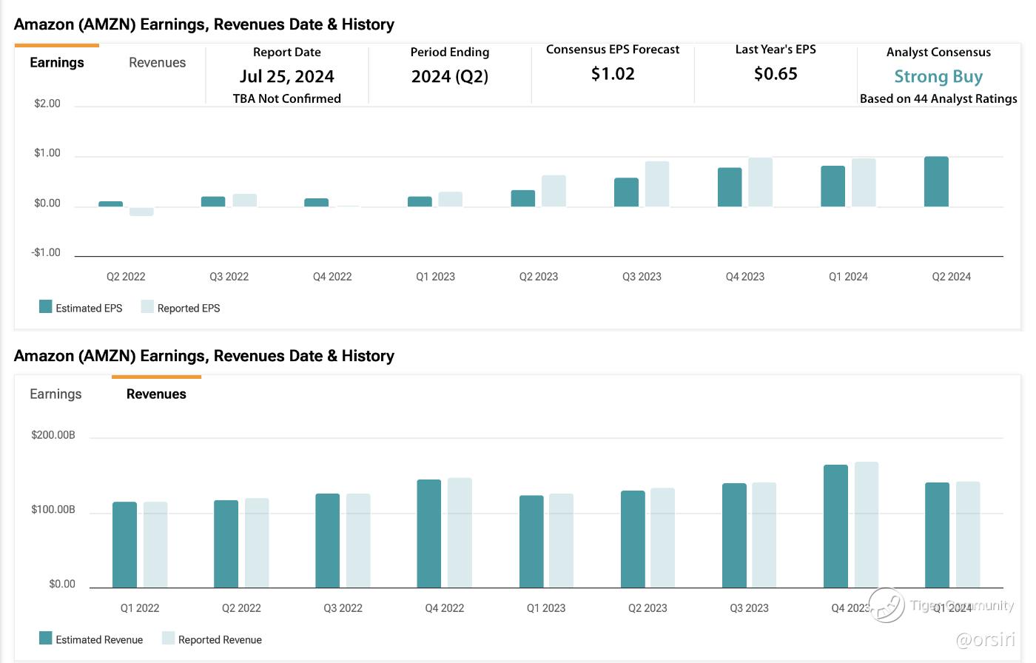Select the Q3 2023 reported revenue bar
Screen dimensions: 1036x663
pos(764,535)
